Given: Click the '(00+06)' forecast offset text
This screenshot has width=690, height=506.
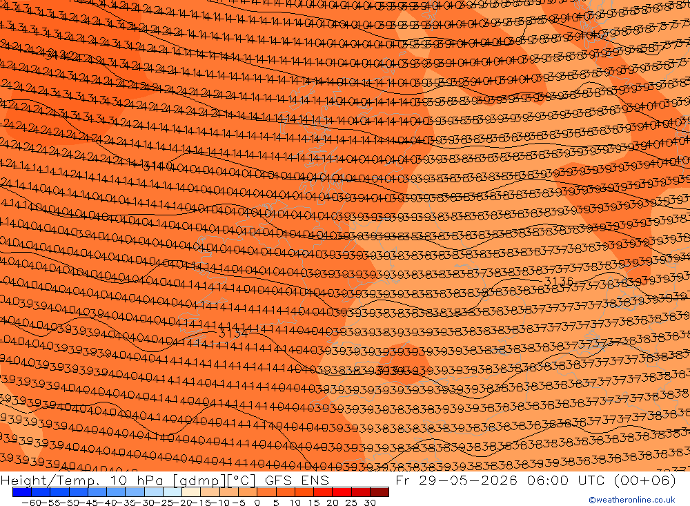Looking at the screenshot, I should tap(644, 480).
